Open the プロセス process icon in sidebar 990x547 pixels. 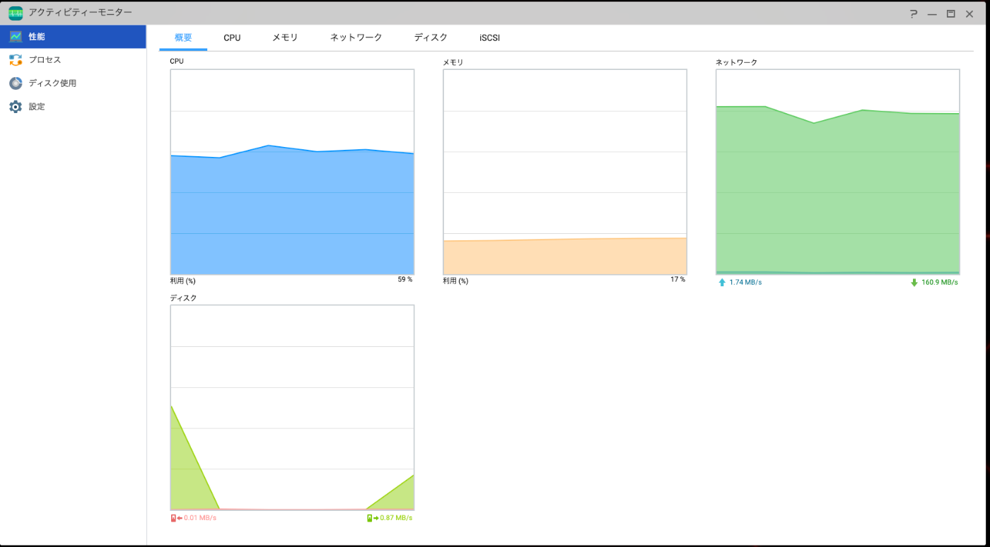tap(16, 60)
